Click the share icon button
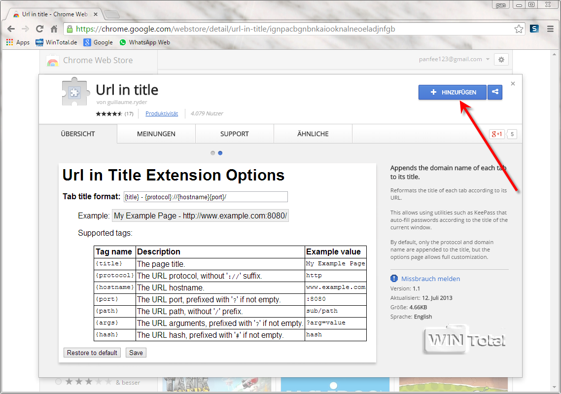Image resolution: width=561 pixels, height=394 pixels. pos(495,92)
